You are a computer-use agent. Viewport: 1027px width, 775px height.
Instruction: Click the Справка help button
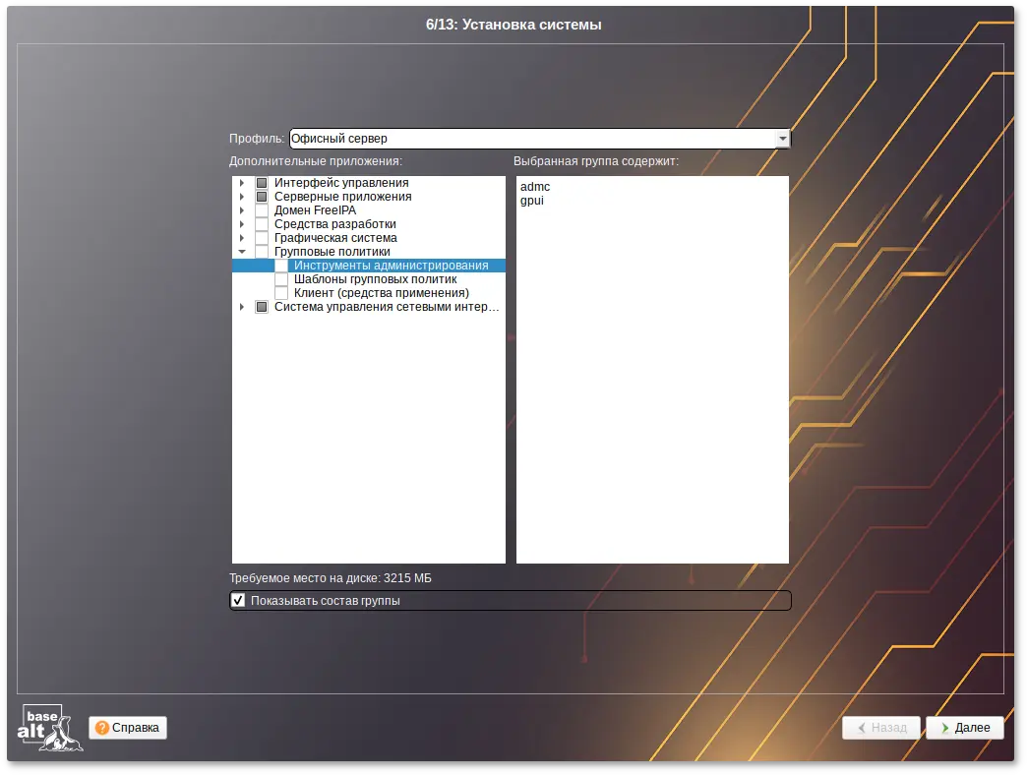coord(128,728)
